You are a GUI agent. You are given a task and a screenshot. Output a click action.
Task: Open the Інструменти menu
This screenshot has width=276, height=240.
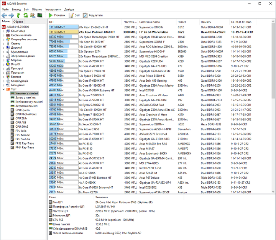53,9
